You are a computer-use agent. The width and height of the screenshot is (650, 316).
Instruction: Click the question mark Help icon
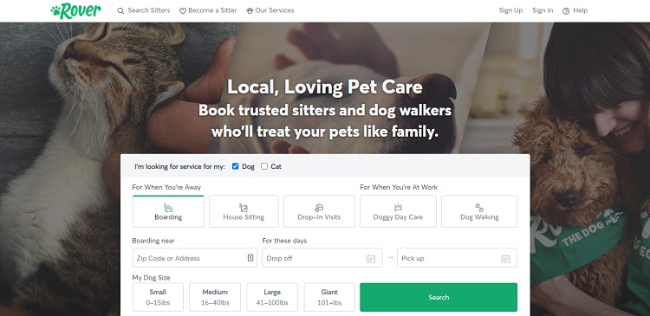(566, 11)
